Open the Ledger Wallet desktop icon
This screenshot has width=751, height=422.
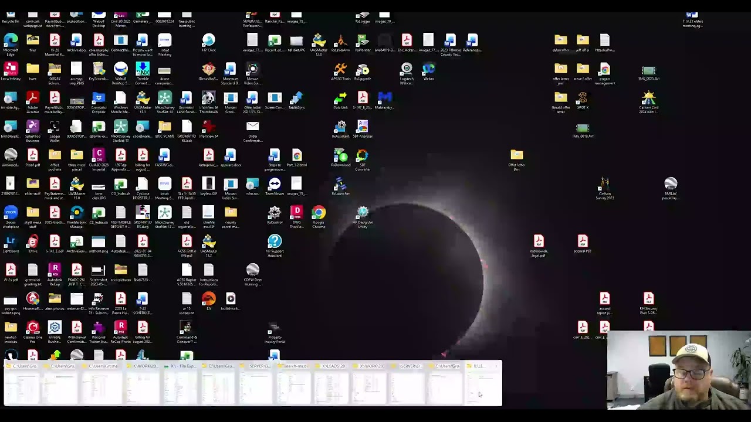point(55,127)
